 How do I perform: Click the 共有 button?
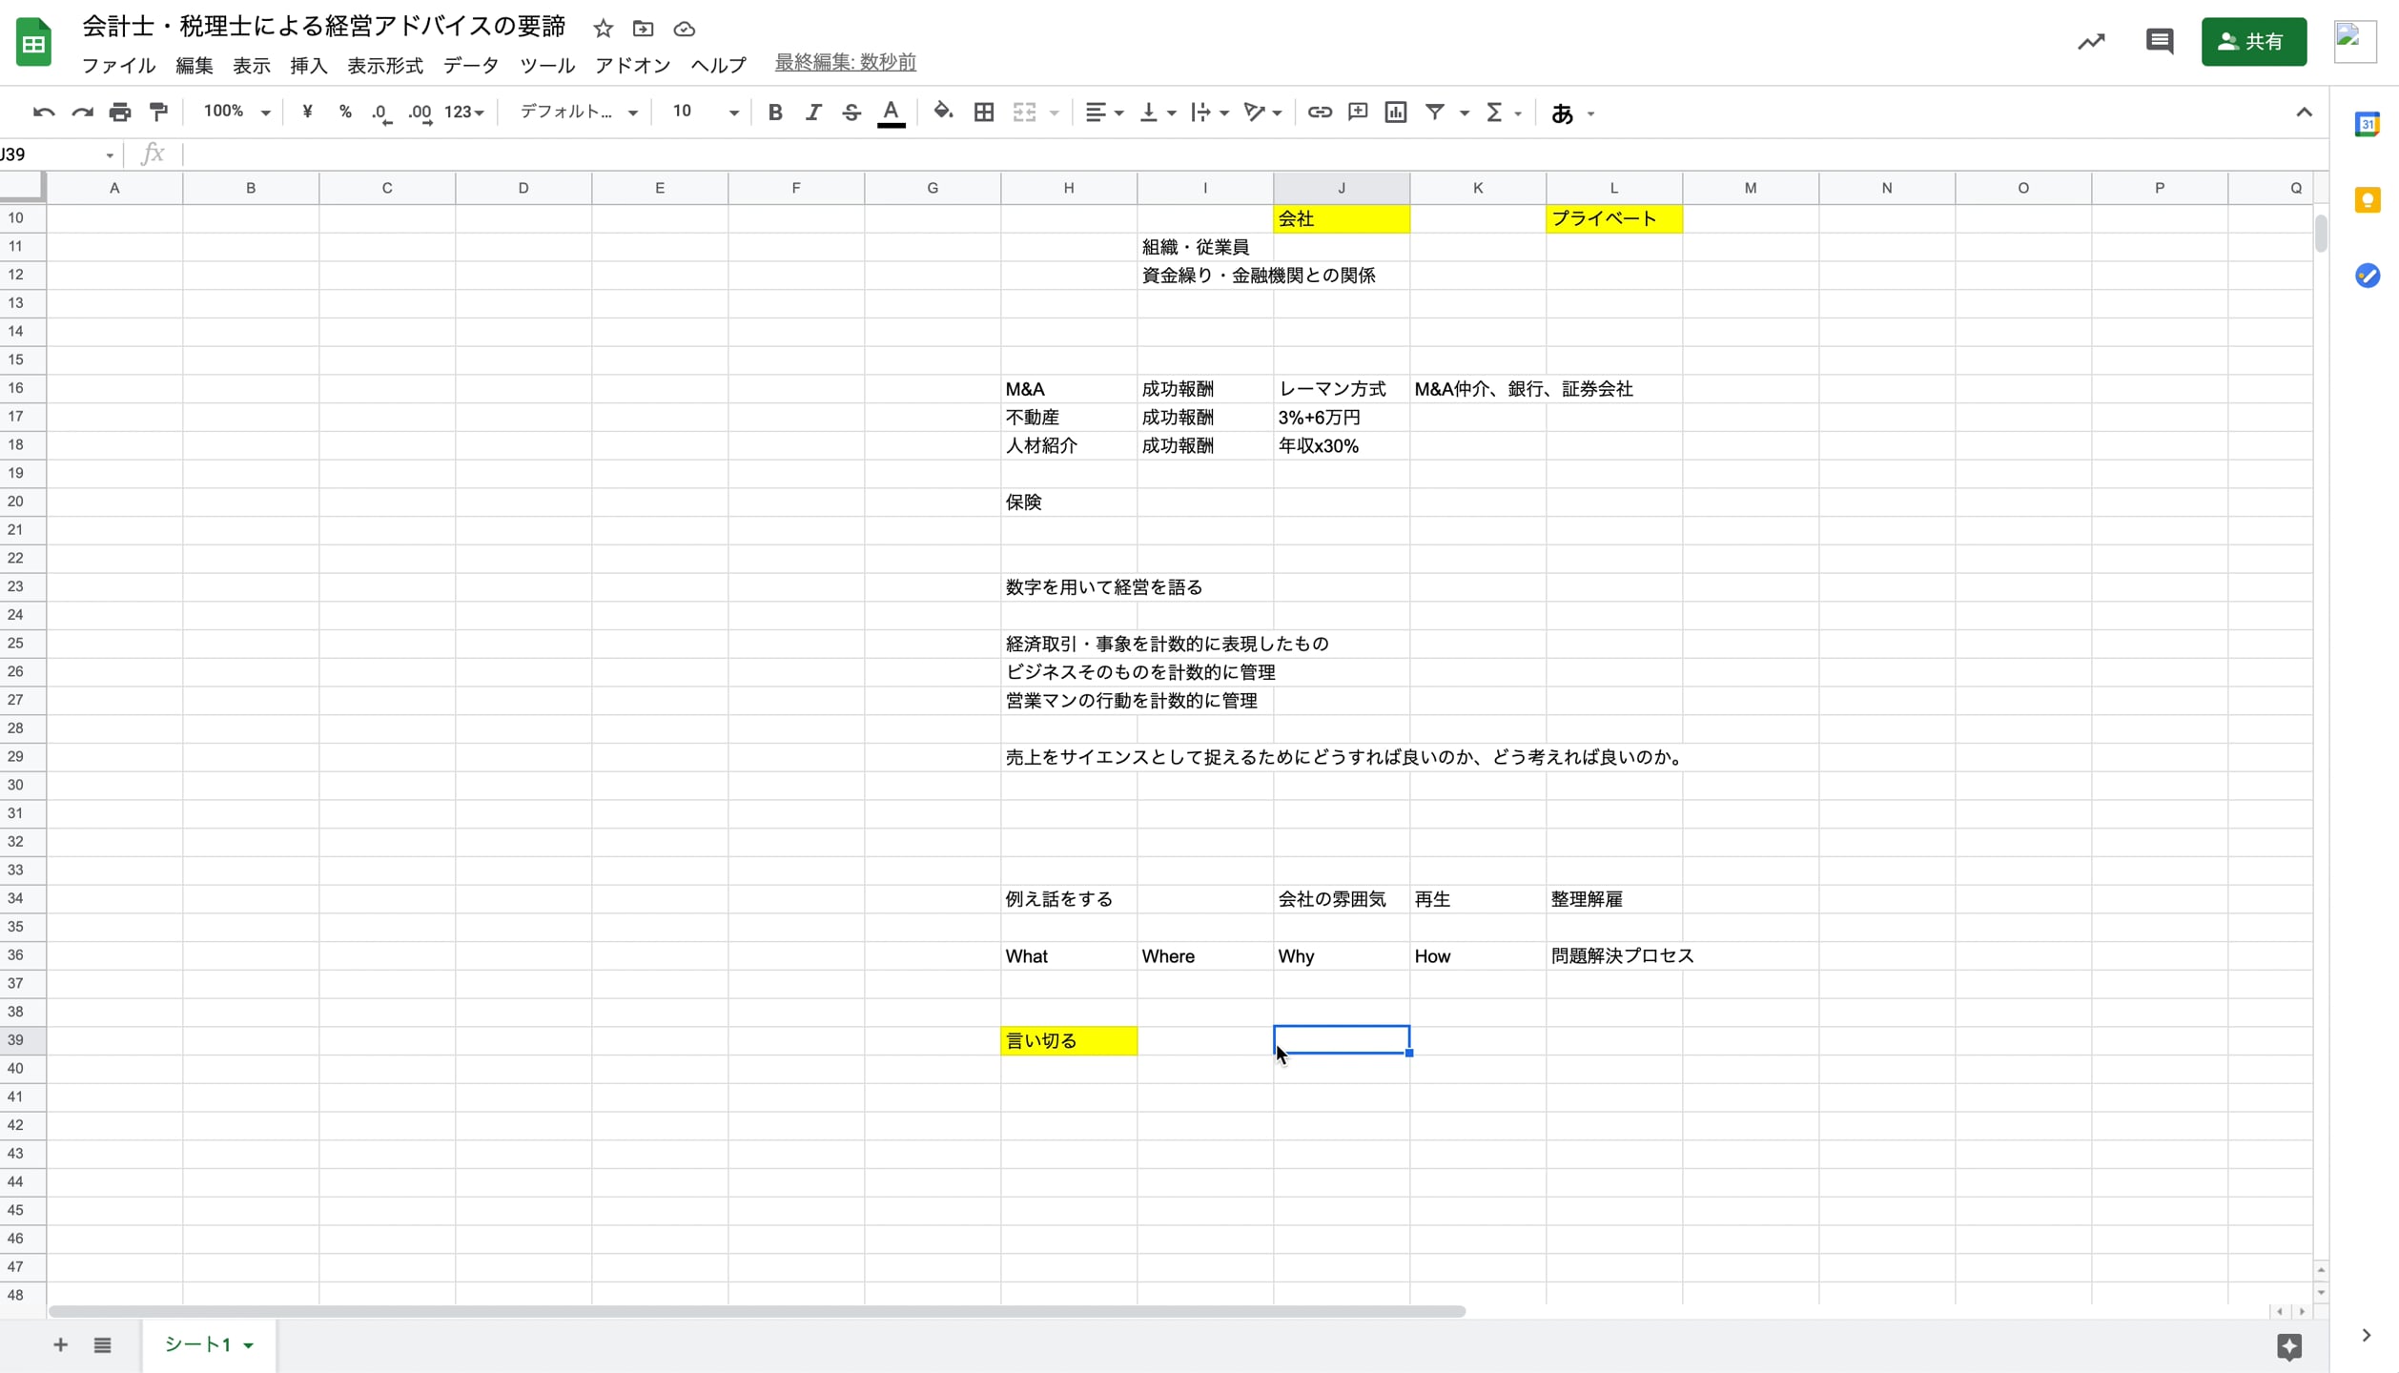(x=2254, y=41)
